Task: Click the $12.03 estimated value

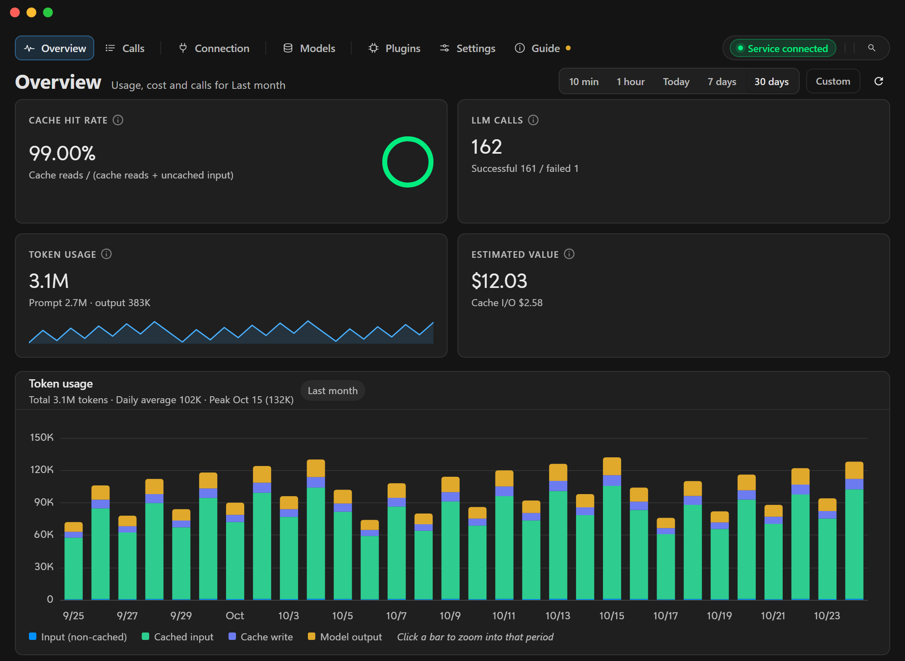Action: [x=499, y=281]
